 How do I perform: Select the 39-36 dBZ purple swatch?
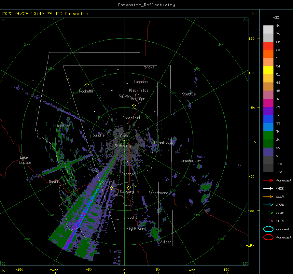click(268, 111)
